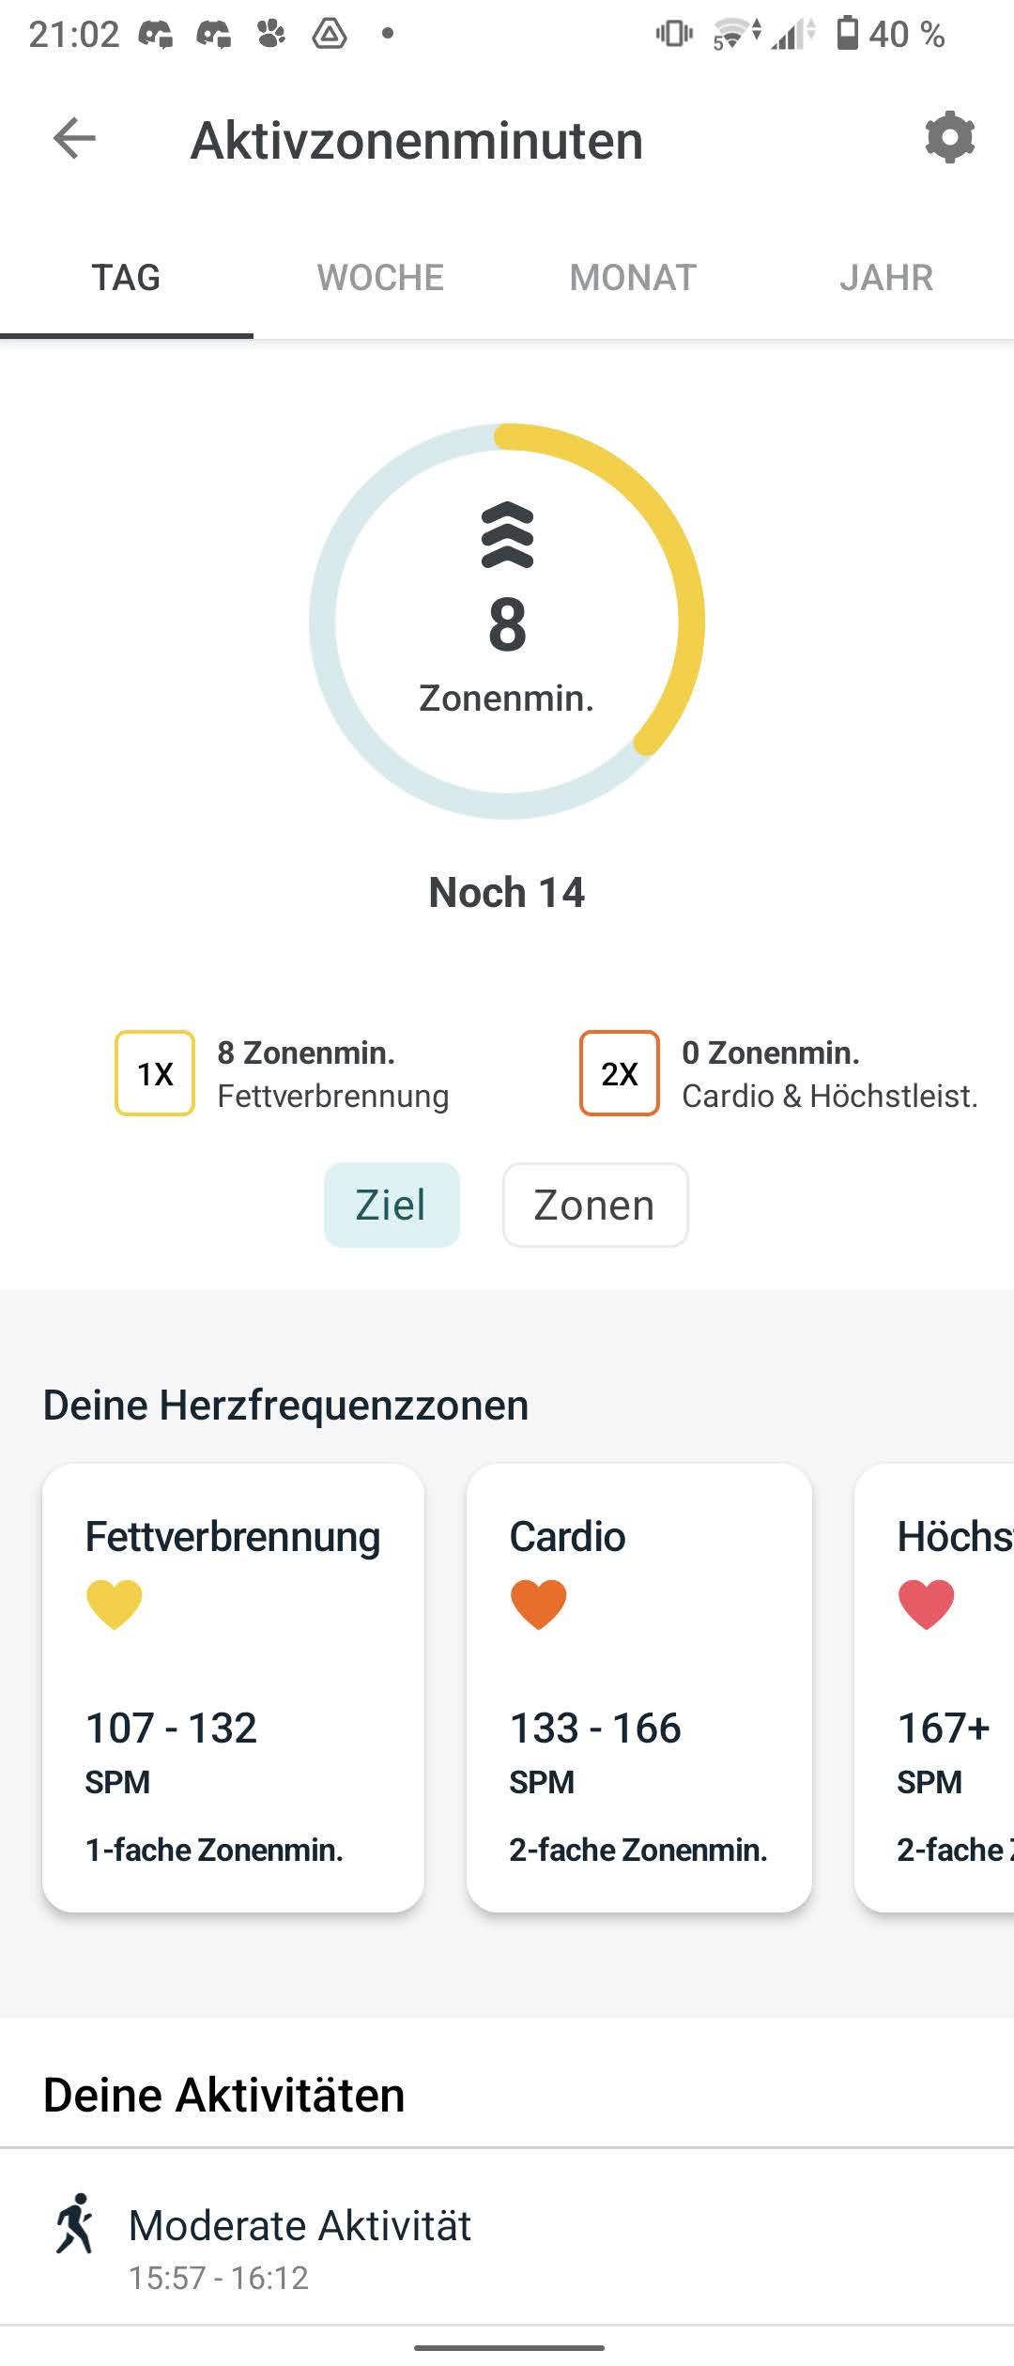1014x2366 pixels.
Task: Tap the 1X fat burn multiplier badge
Action: (155, 1073)
